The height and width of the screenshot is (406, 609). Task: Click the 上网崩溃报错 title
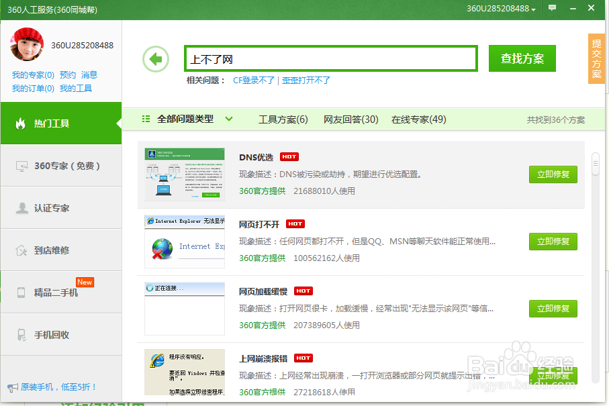click(263, 358)
